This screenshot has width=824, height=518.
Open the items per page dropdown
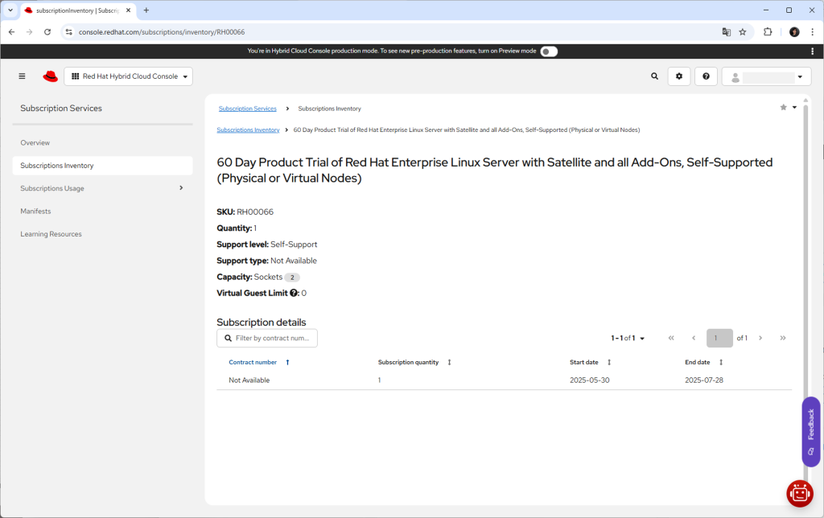tap(628, 339)
